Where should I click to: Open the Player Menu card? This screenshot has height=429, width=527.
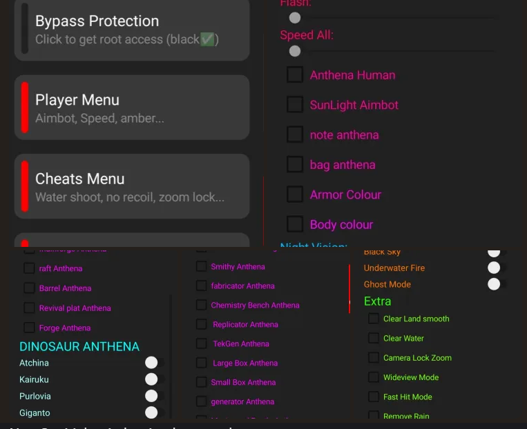pos(131,108)
